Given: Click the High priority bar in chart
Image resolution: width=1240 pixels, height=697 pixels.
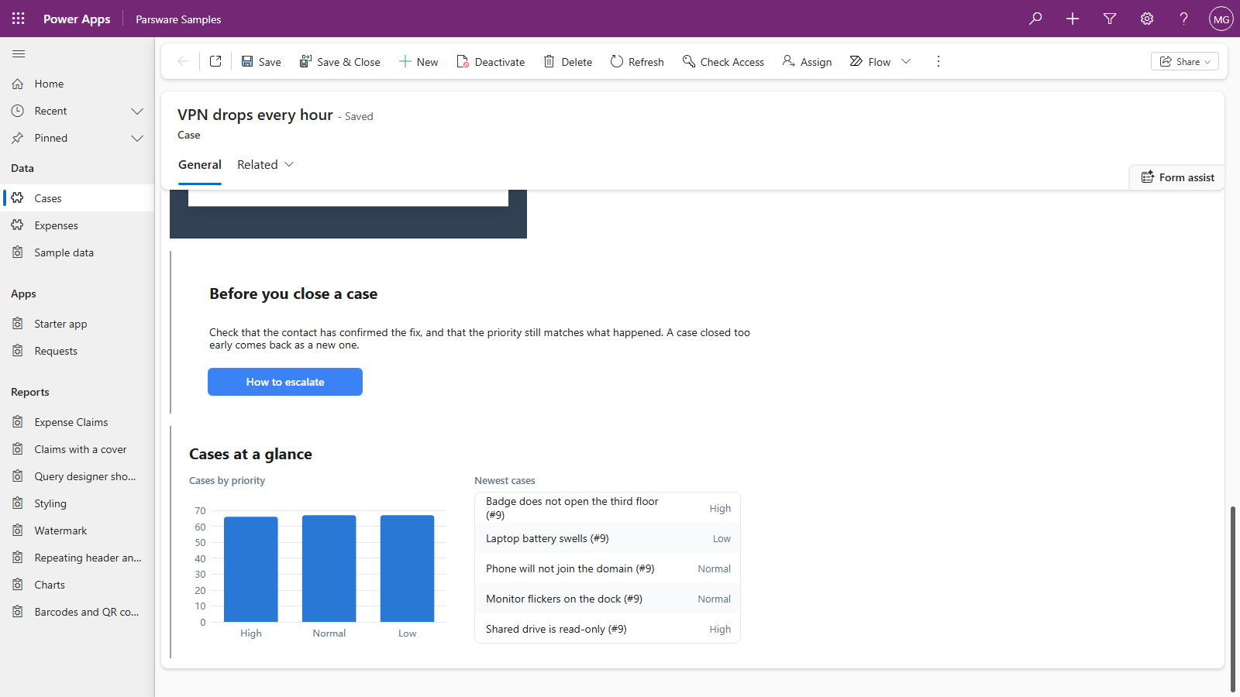Looking at the screenshot, I should pos(251,569).
